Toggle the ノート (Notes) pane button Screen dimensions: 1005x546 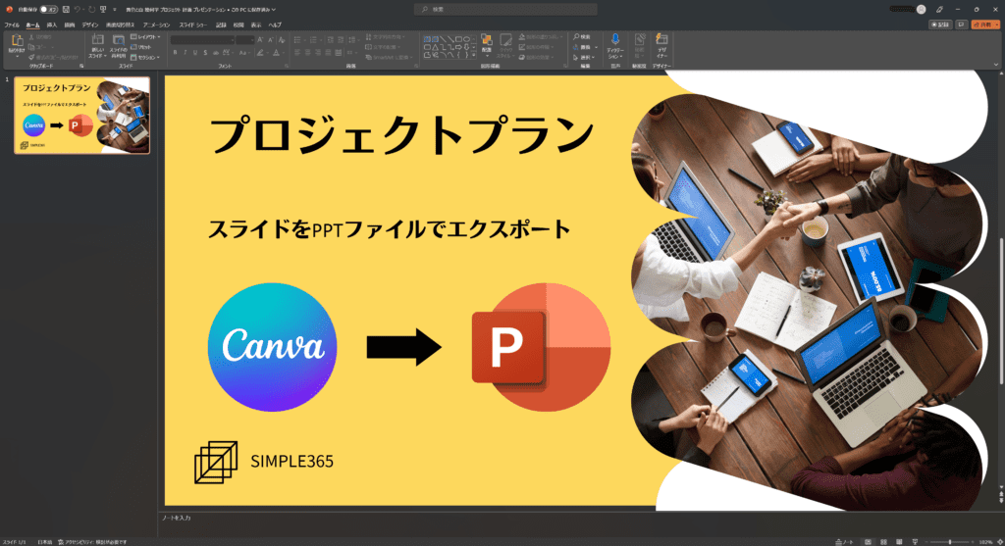(845, 541)
